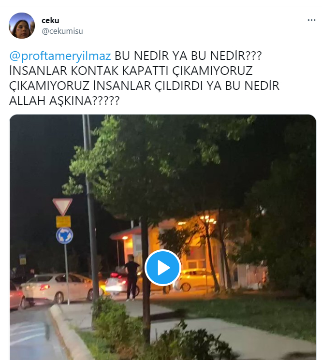Click the blue roundabout sign in video
The image size is (322, 360).
tap(64, 235)
